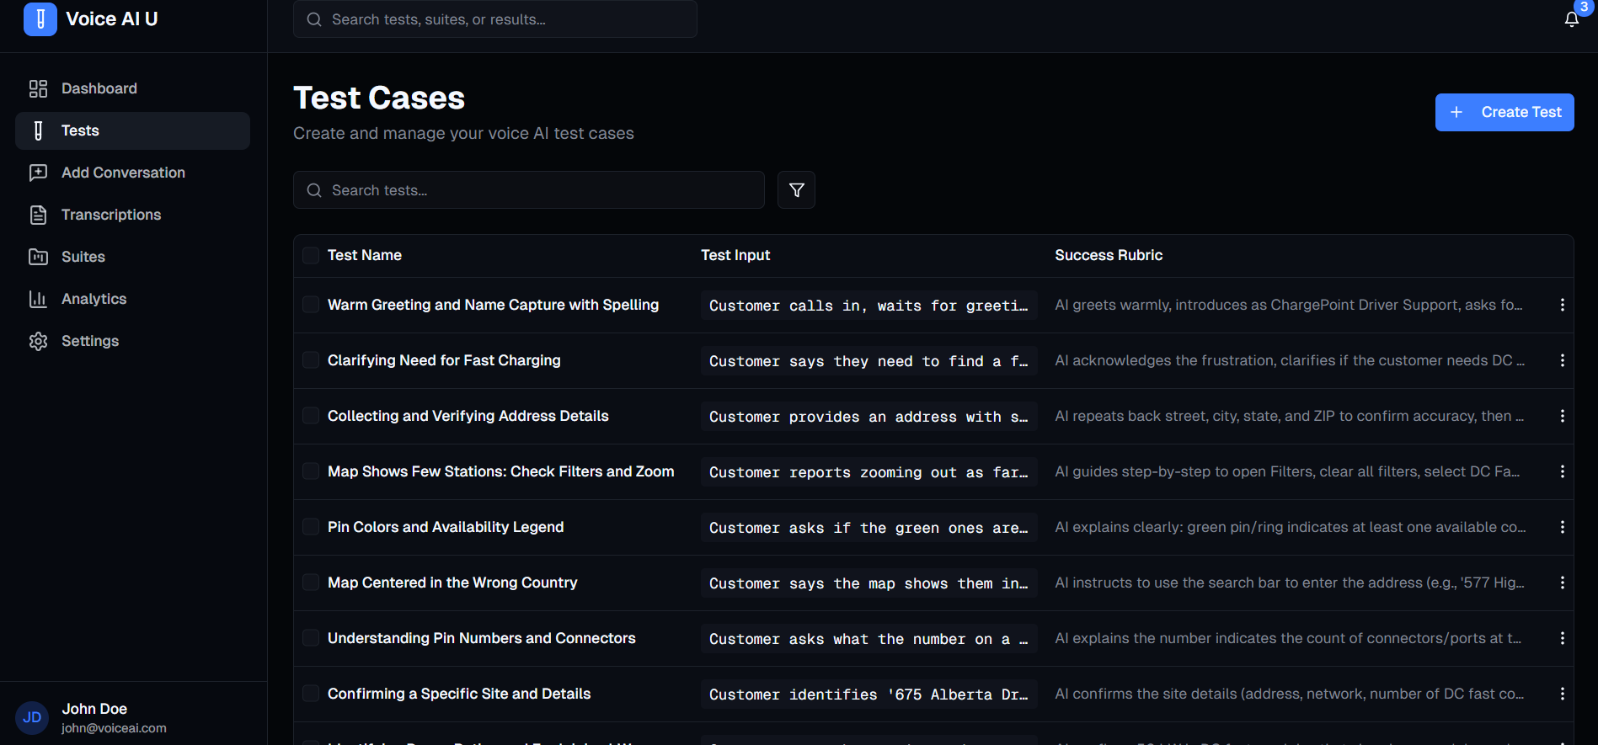
Task: Open the filter funnel button
Action: pyautogui.click(x=796, y=190)
